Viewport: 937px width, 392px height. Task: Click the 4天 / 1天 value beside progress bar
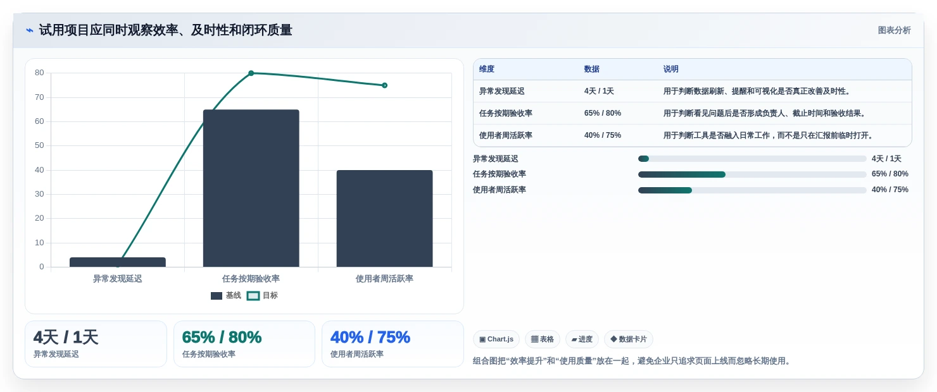[886, 159]
